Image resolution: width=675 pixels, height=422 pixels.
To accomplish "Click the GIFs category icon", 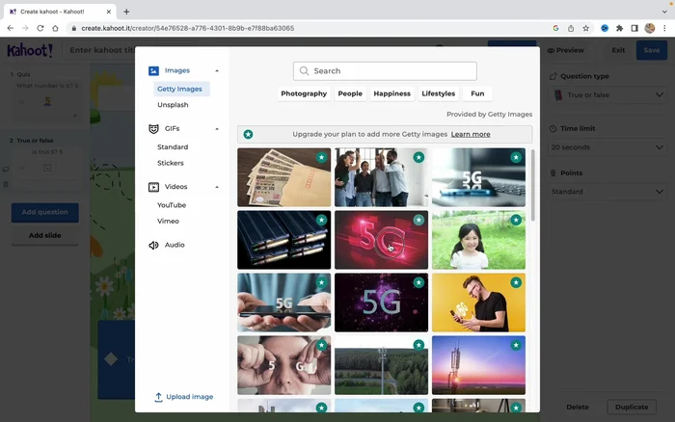I will click(154, 128).
